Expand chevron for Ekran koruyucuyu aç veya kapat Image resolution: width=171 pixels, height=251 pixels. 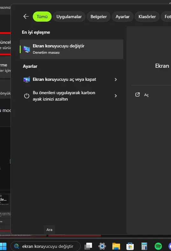(116, 80)
